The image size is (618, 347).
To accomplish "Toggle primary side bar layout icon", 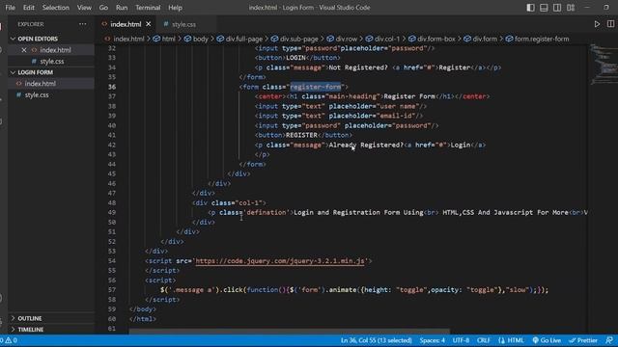I will (530, 8).
